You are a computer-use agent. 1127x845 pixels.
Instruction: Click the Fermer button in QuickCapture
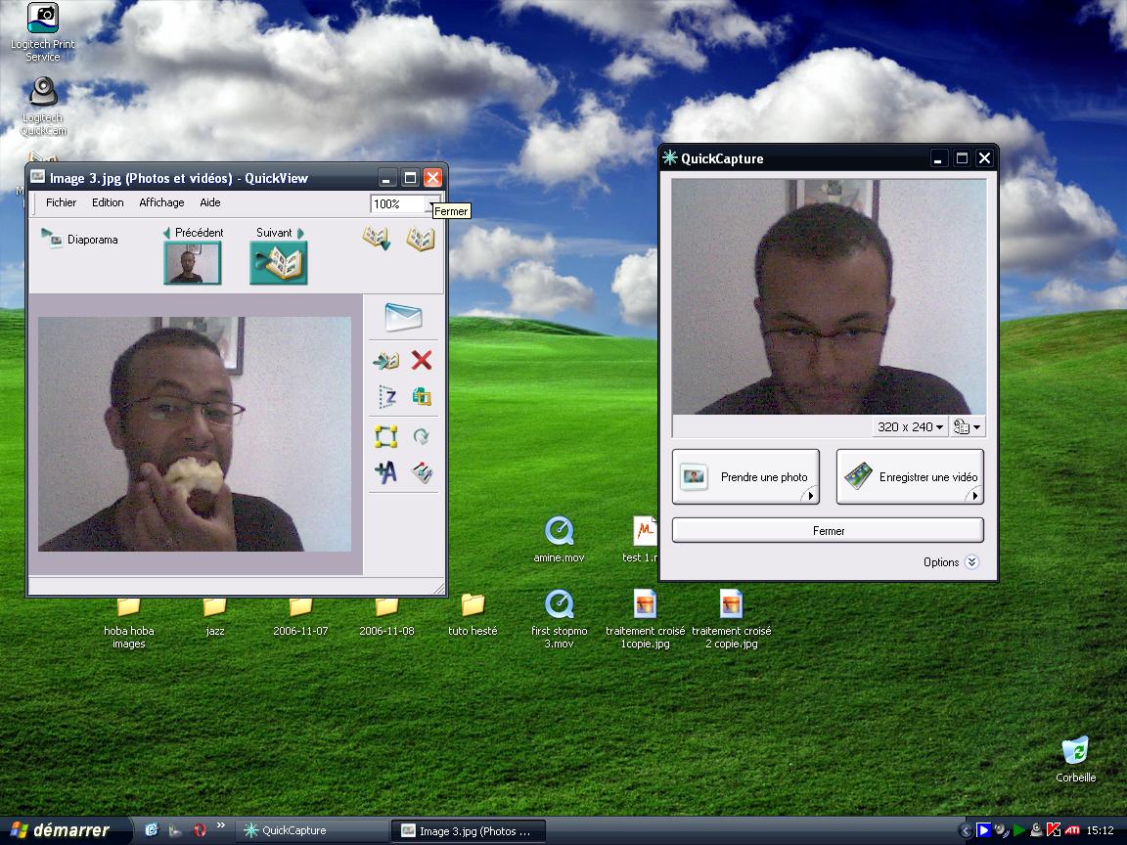coord(828,530)
